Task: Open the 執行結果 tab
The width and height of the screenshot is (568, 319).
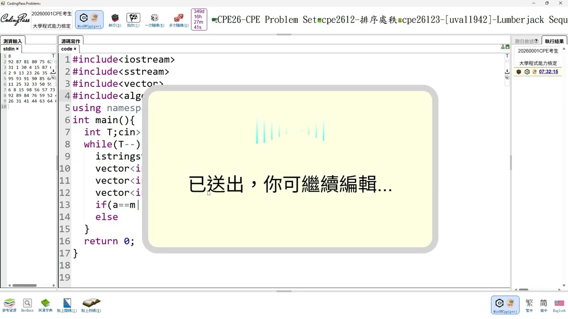Action: 554,41
